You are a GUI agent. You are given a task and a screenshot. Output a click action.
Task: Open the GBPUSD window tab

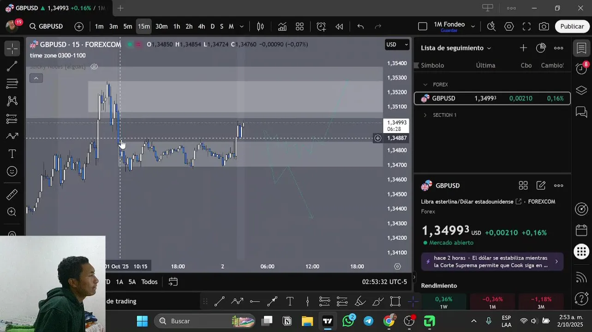pos(56,8)
